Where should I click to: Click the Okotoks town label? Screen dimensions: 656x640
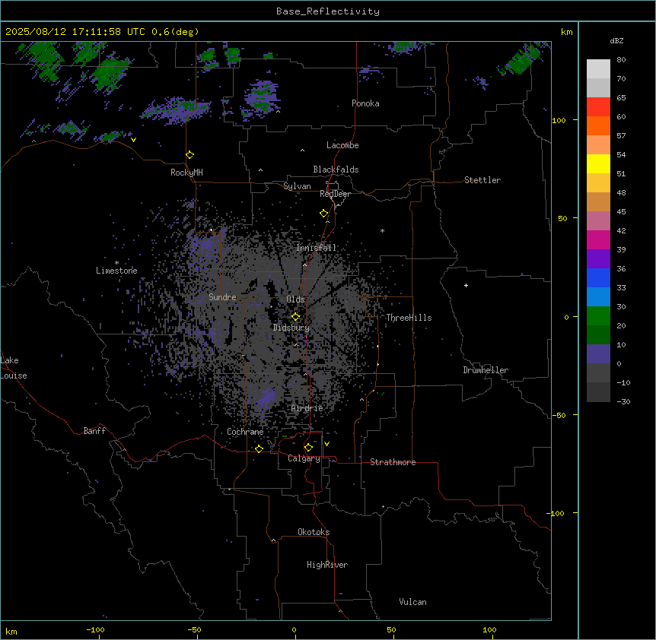click(x=314, y=532)
